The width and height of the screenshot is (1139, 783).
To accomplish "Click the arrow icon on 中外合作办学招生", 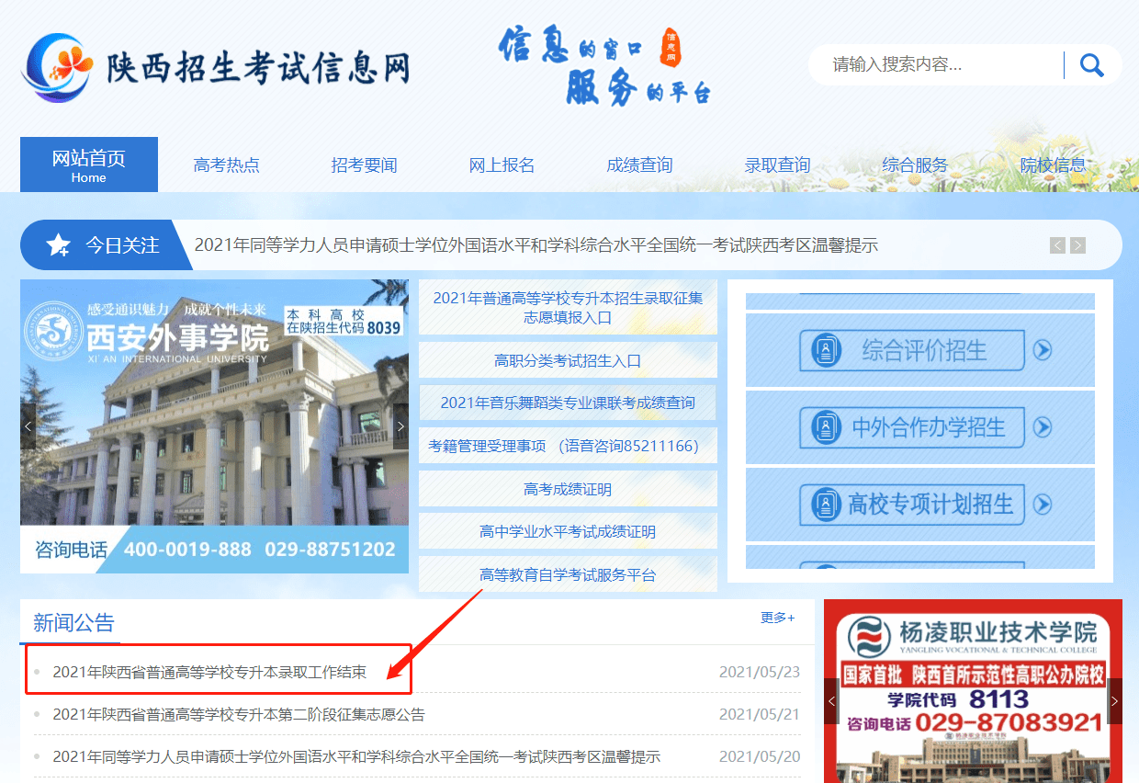I will coord(1043,427).
